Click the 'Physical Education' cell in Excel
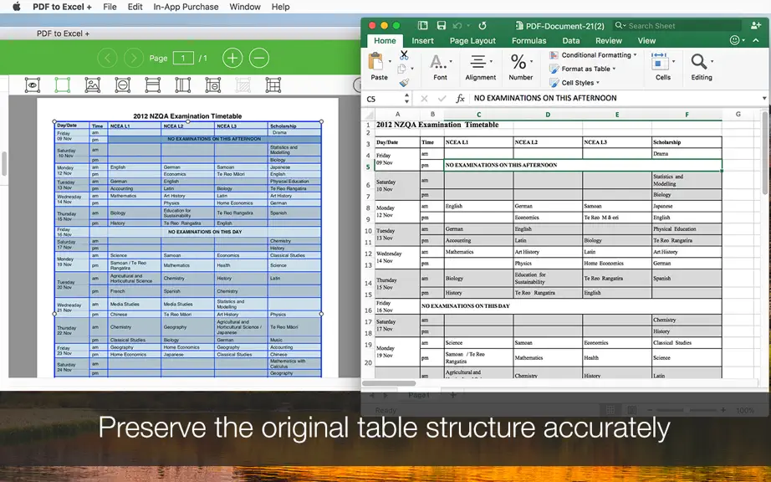The height and width of the screenshot is (482, 771). click(687, 228)
